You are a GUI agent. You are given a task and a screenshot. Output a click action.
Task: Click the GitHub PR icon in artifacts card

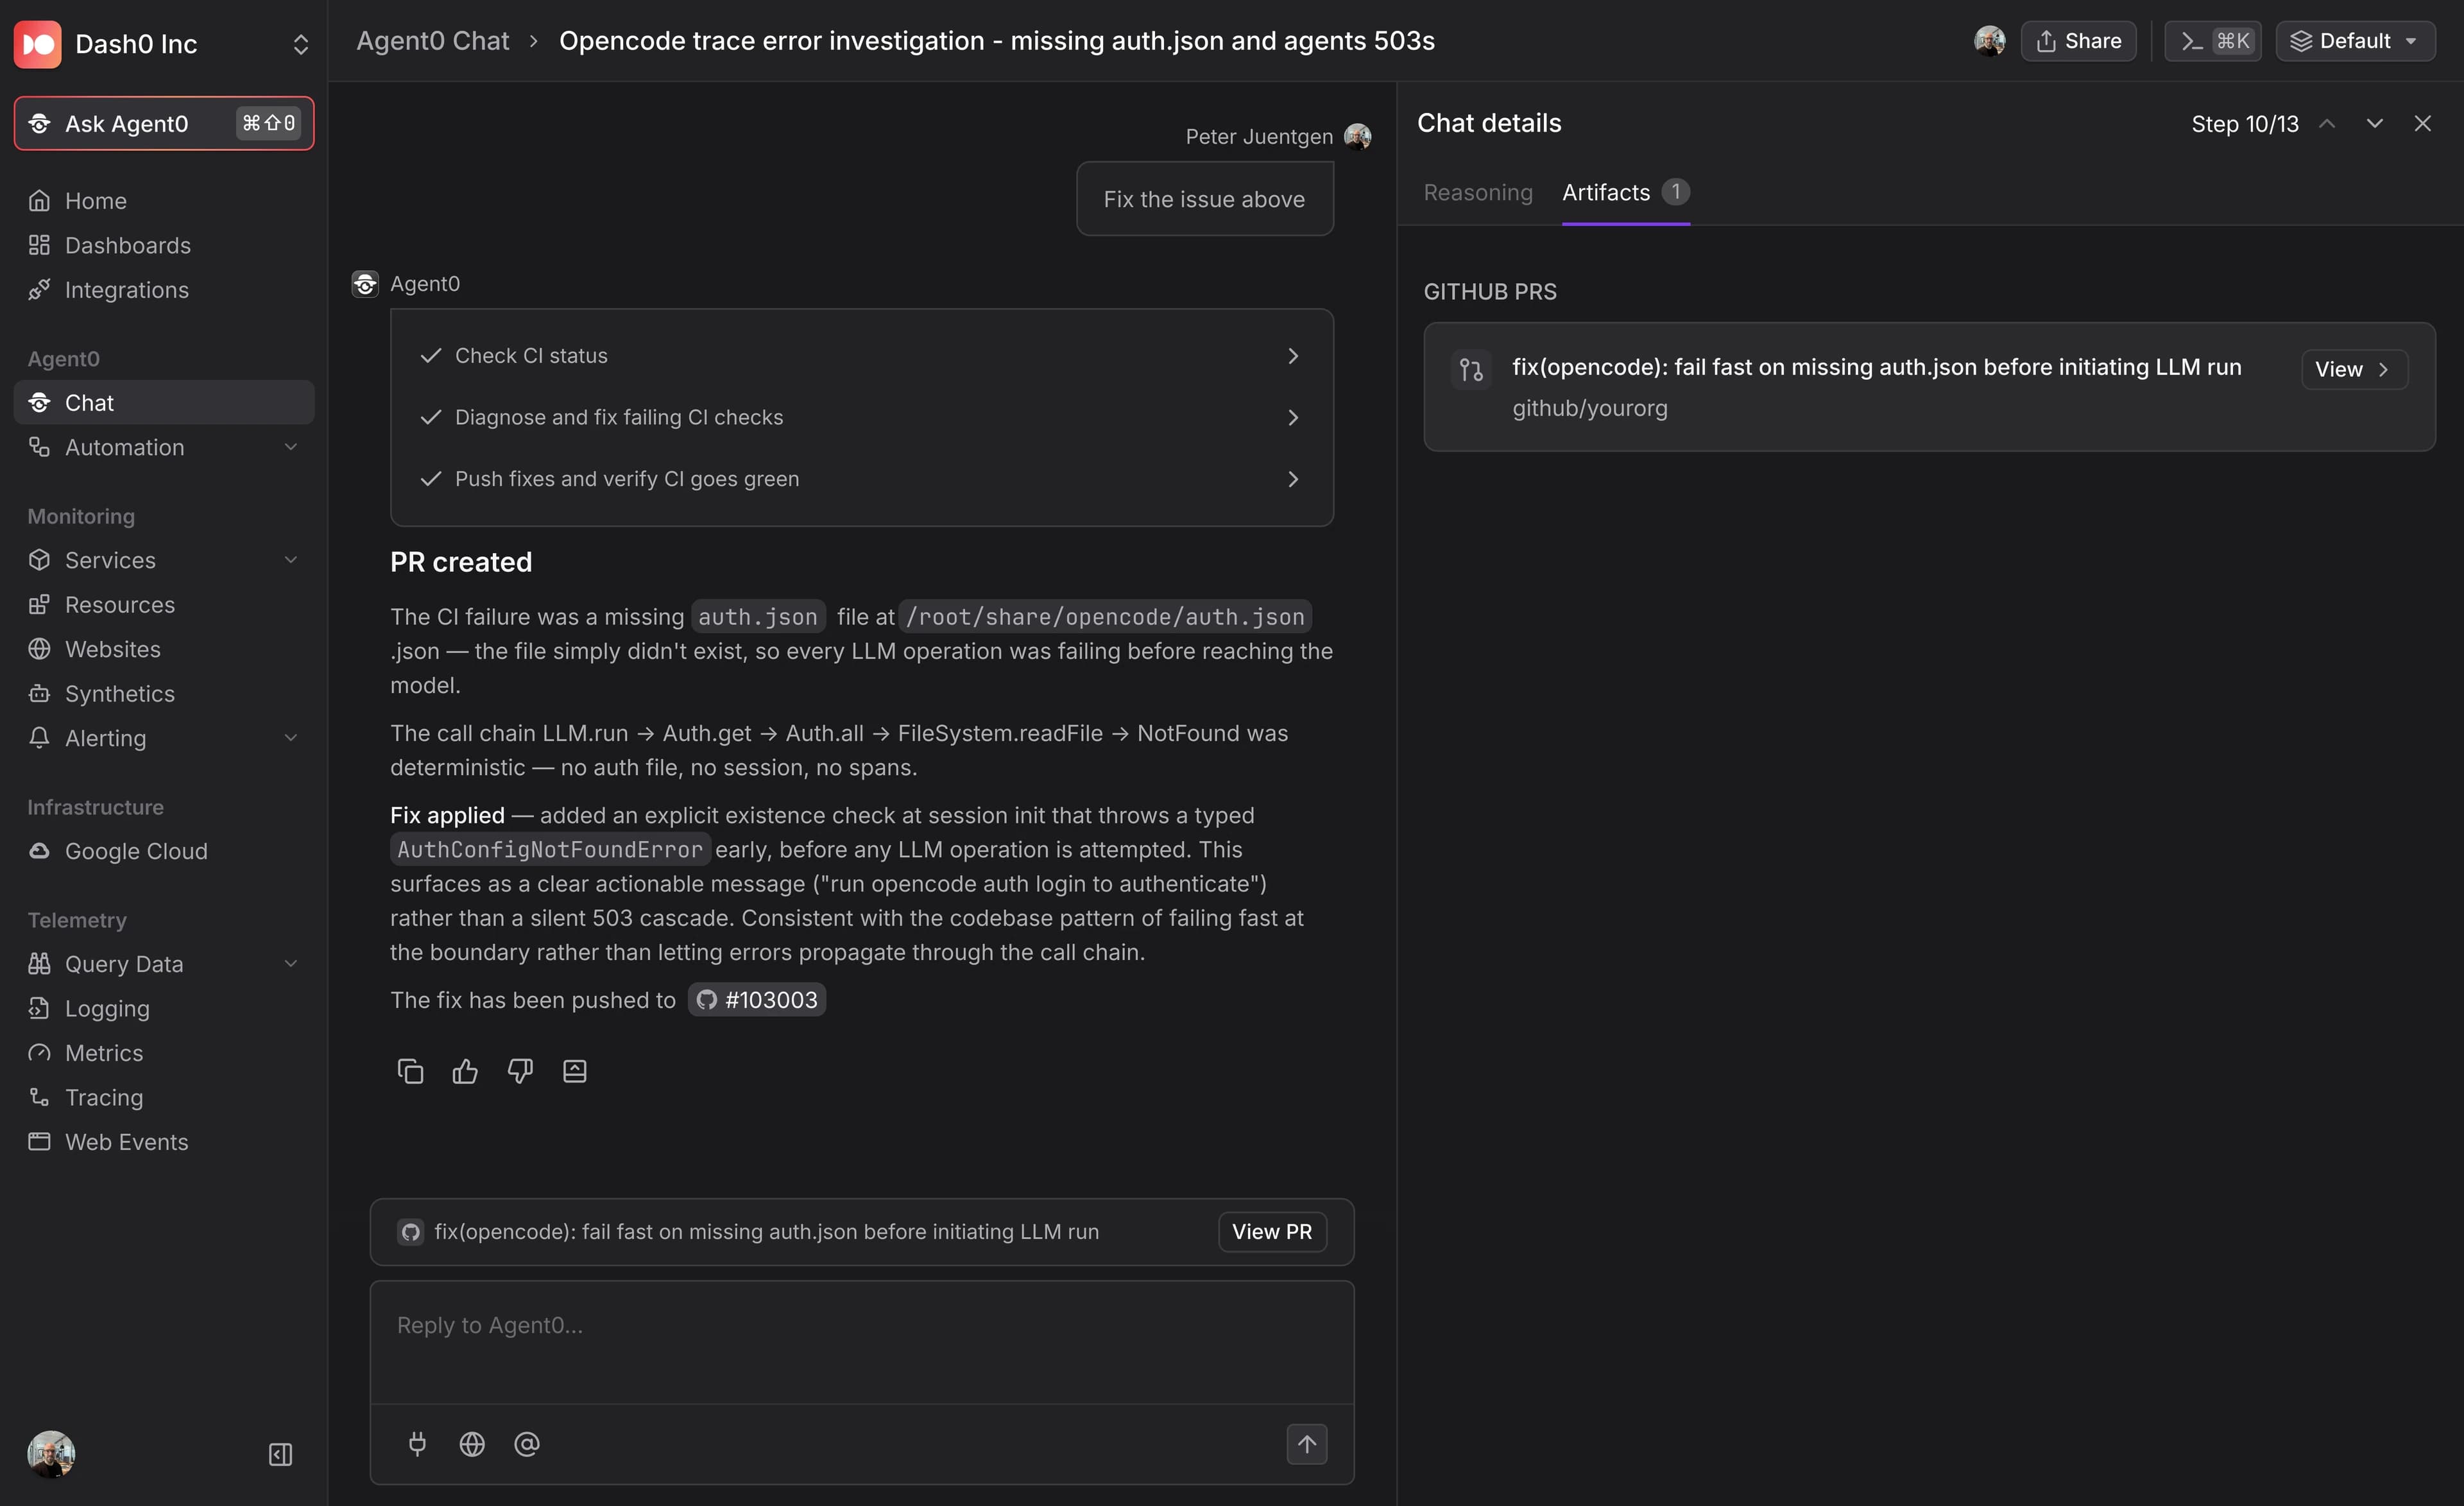(x=1471, y=370)
